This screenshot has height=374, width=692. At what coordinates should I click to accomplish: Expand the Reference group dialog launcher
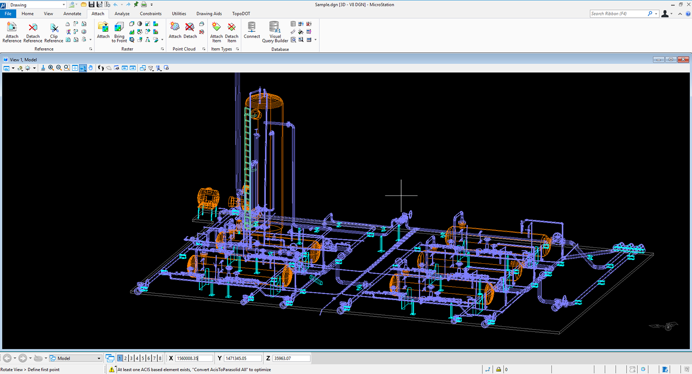click(91, 49)
